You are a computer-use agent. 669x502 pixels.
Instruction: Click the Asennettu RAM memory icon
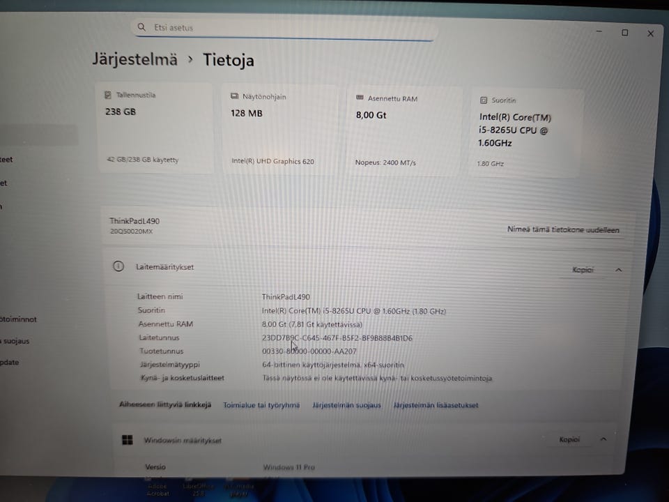point(360,98)
